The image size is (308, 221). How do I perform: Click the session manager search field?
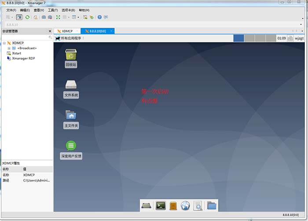(25, 37)
